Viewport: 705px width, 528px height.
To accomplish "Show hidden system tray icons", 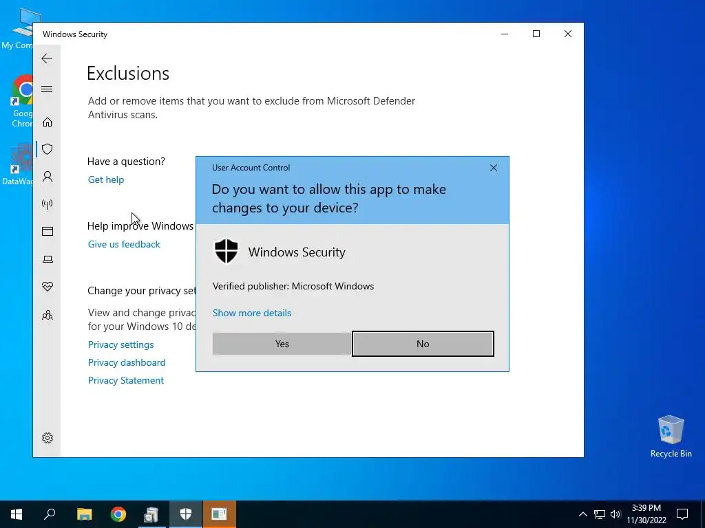I will pos(582,514).
